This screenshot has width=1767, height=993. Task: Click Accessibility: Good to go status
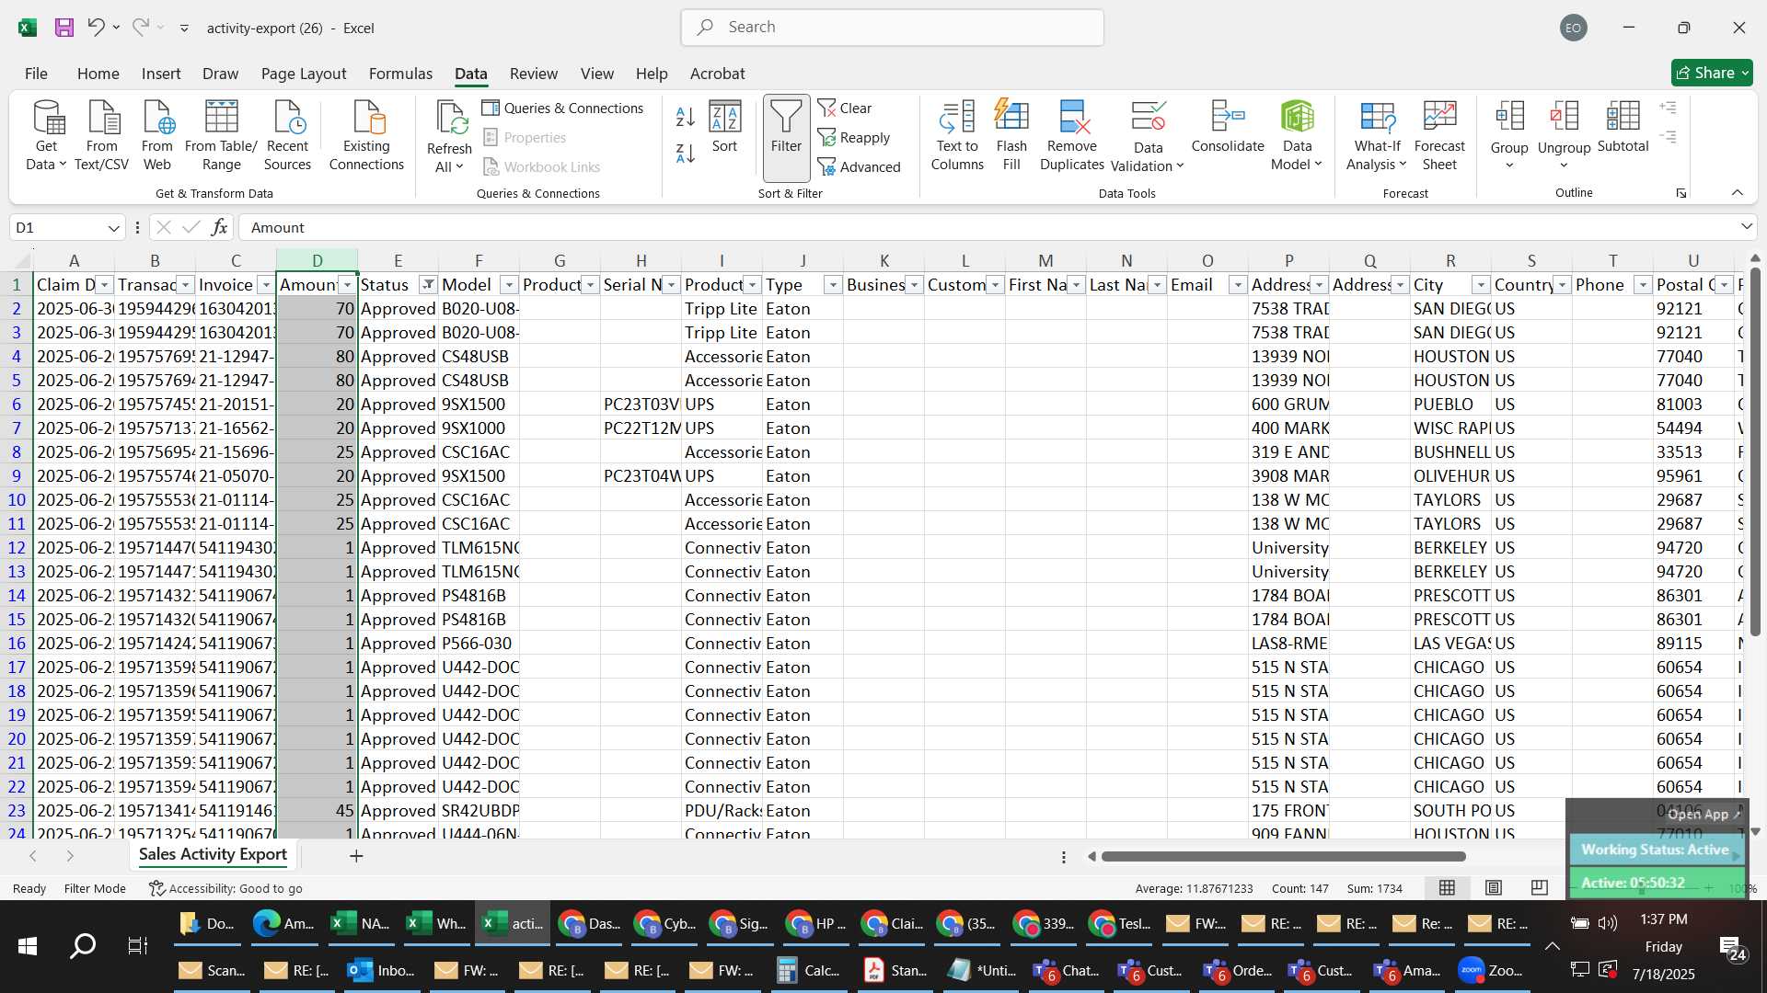(225, 888)
